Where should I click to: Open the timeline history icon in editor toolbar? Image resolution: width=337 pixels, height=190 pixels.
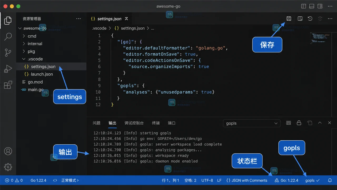(310, 18)
